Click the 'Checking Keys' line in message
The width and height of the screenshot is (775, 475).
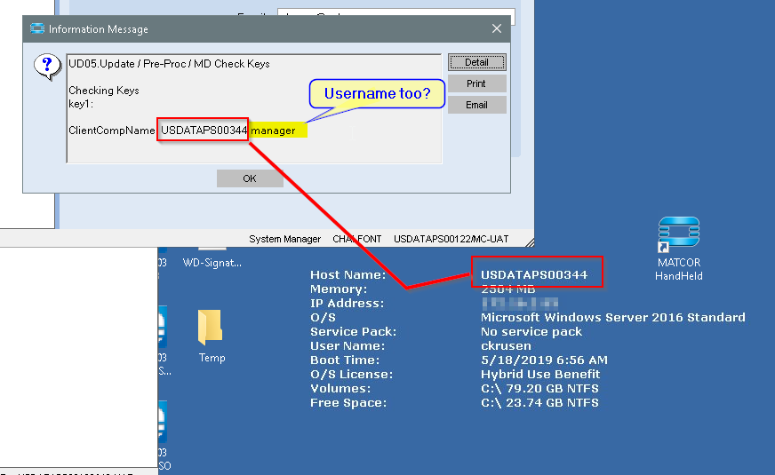(x=104, y=91)
